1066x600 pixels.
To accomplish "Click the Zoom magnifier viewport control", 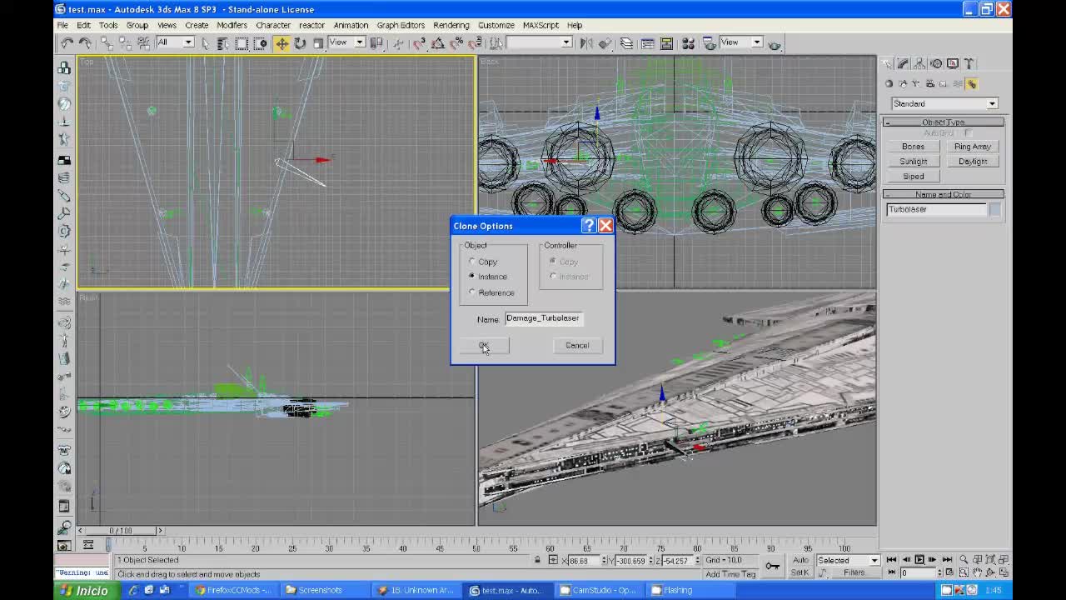I will pyautogui.click(x=964, y=560).
